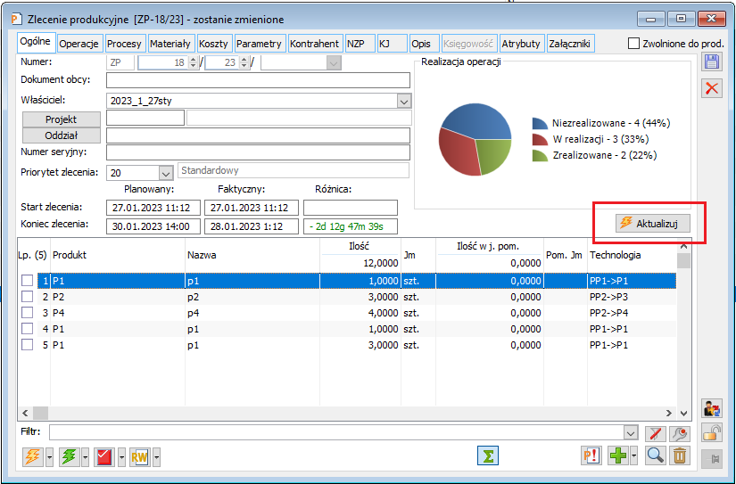Screen dimensions: 736x484
Task: Click the Nazwa column header
Action: point(252,255)
